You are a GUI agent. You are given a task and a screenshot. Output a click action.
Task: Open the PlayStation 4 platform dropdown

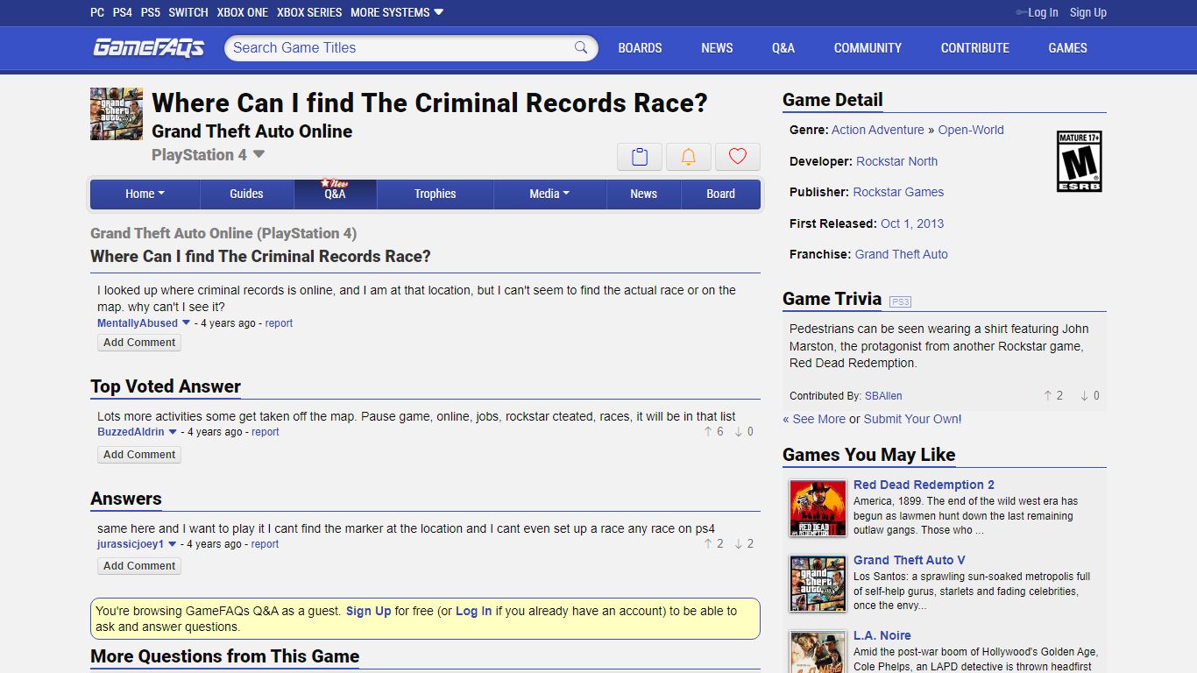(x=209, y=155)
